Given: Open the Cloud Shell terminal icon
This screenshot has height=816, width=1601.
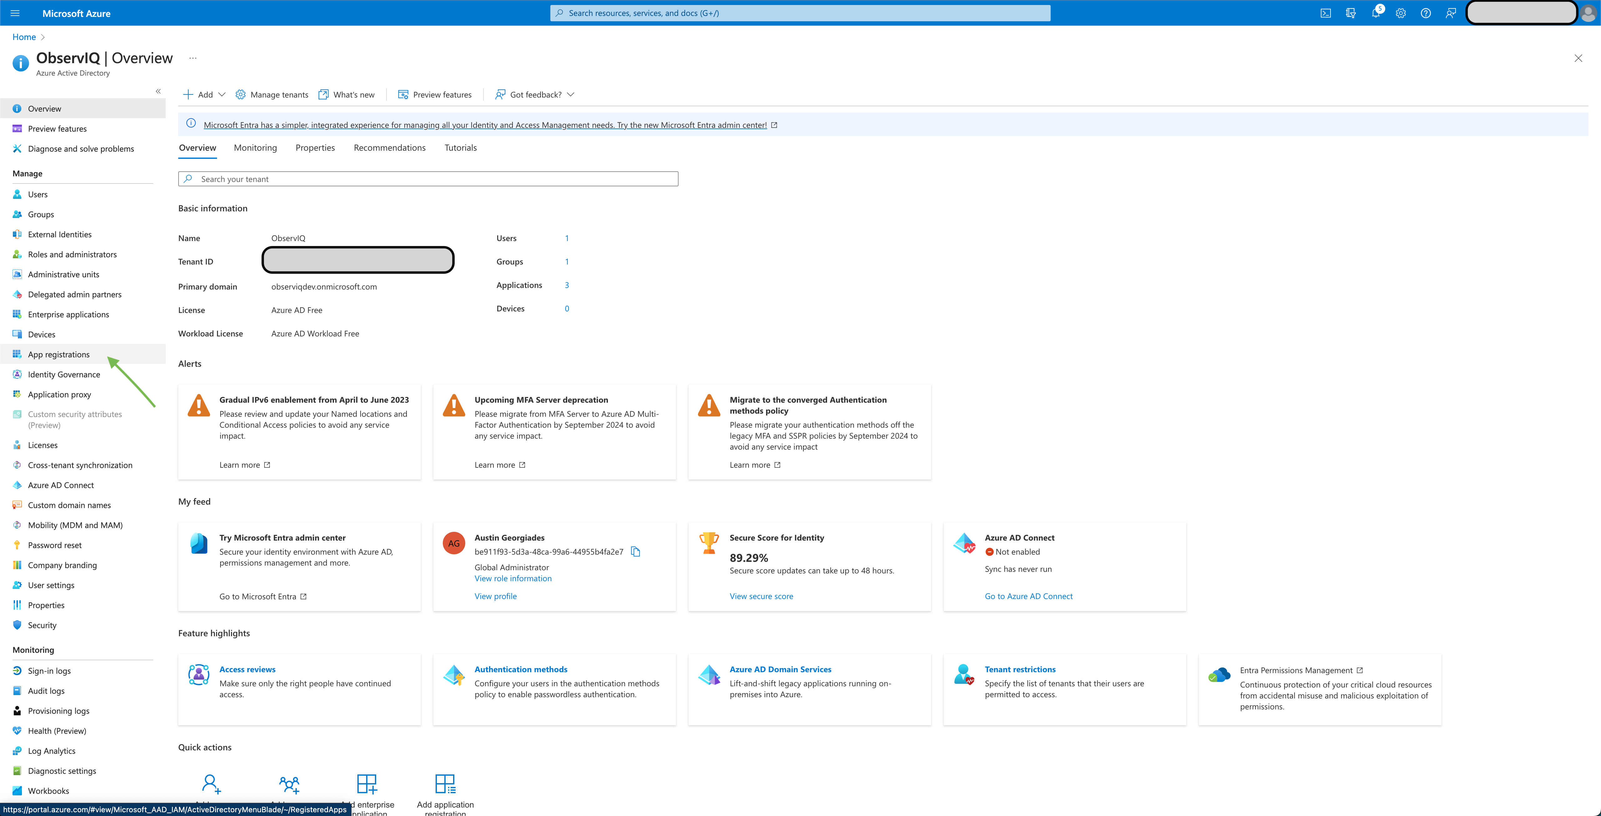Looking at the screenshot, I should 1326,13.
